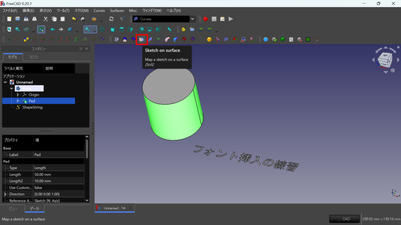
Task: Open the Curves workbench selector dropdown
Action: [192, 19]
